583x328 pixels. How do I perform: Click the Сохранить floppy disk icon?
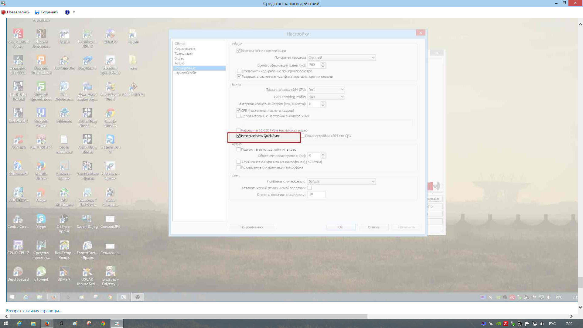pyautogui.click(x=37, y=12)
